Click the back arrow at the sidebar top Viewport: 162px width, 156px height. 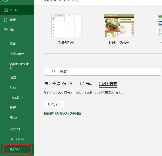tap(6, 1)
